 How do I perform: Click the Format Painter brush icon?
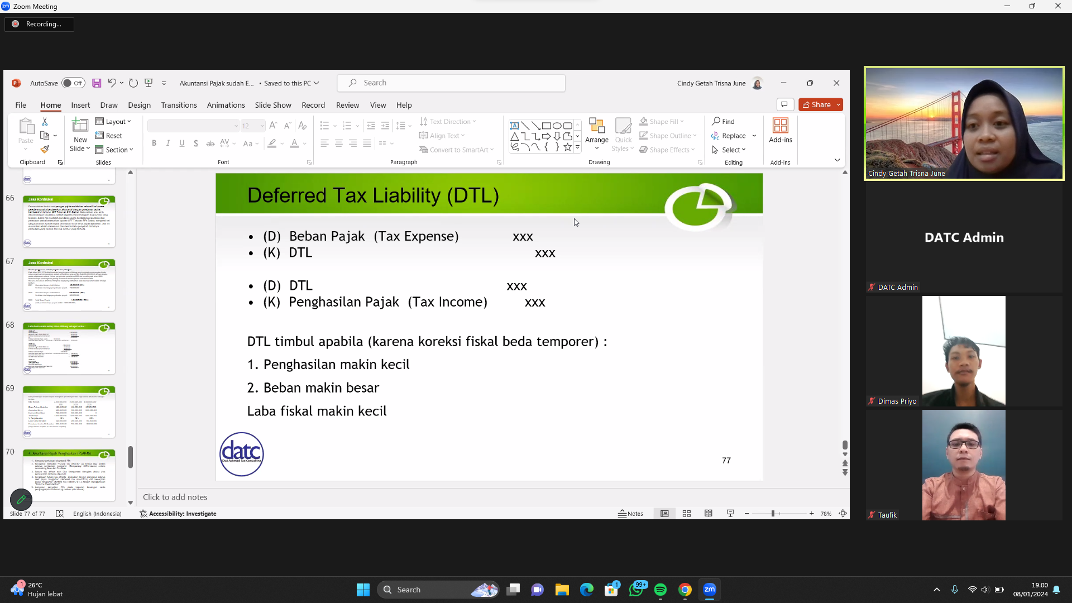(45, 149)
